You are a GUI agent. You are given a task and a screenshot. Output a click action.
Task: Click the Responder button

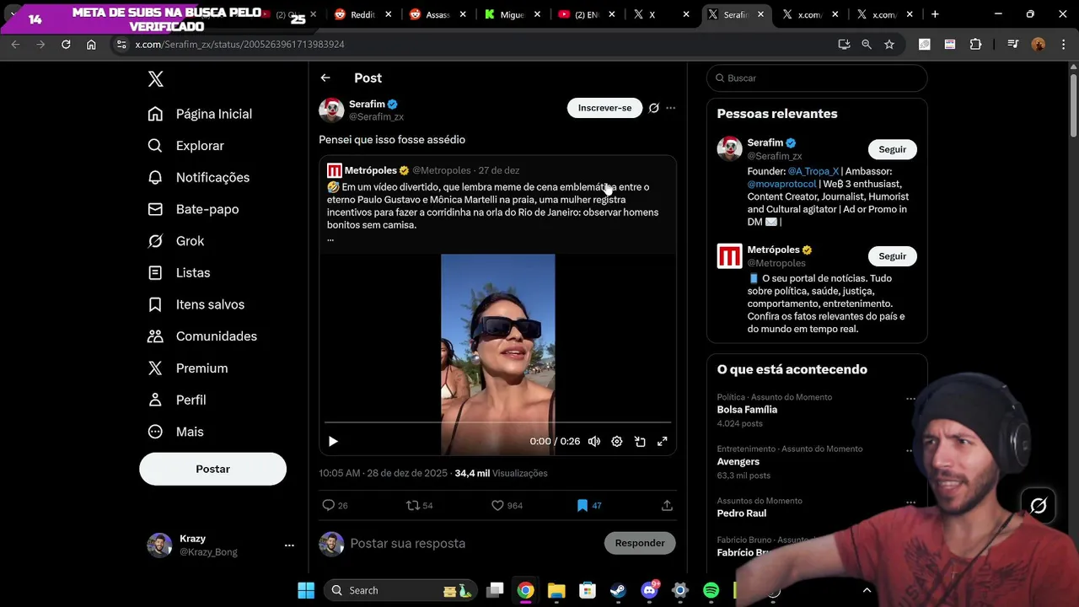click(x=640, y=543)
